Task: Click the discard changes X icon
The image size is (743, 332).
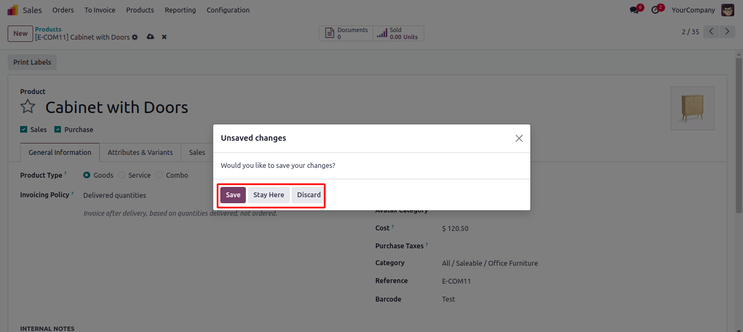Action: pyautogui.click(x=164, y=37)
